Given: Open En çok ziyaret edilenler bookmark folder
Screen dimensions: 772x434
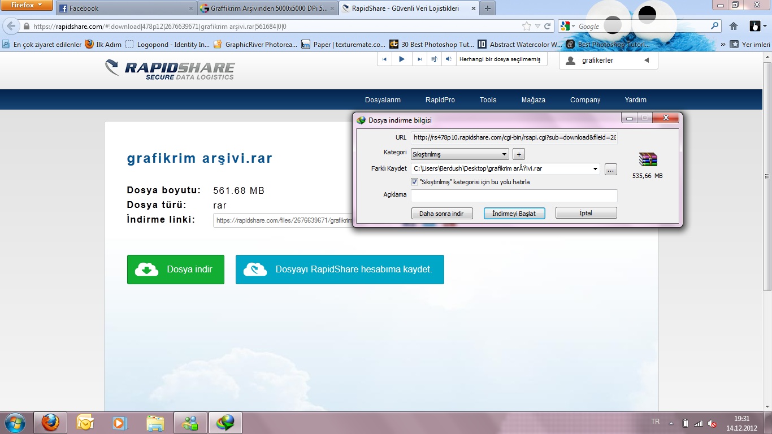Looking at the screenshot, I should pyautogui.click(x=42, y=44).
